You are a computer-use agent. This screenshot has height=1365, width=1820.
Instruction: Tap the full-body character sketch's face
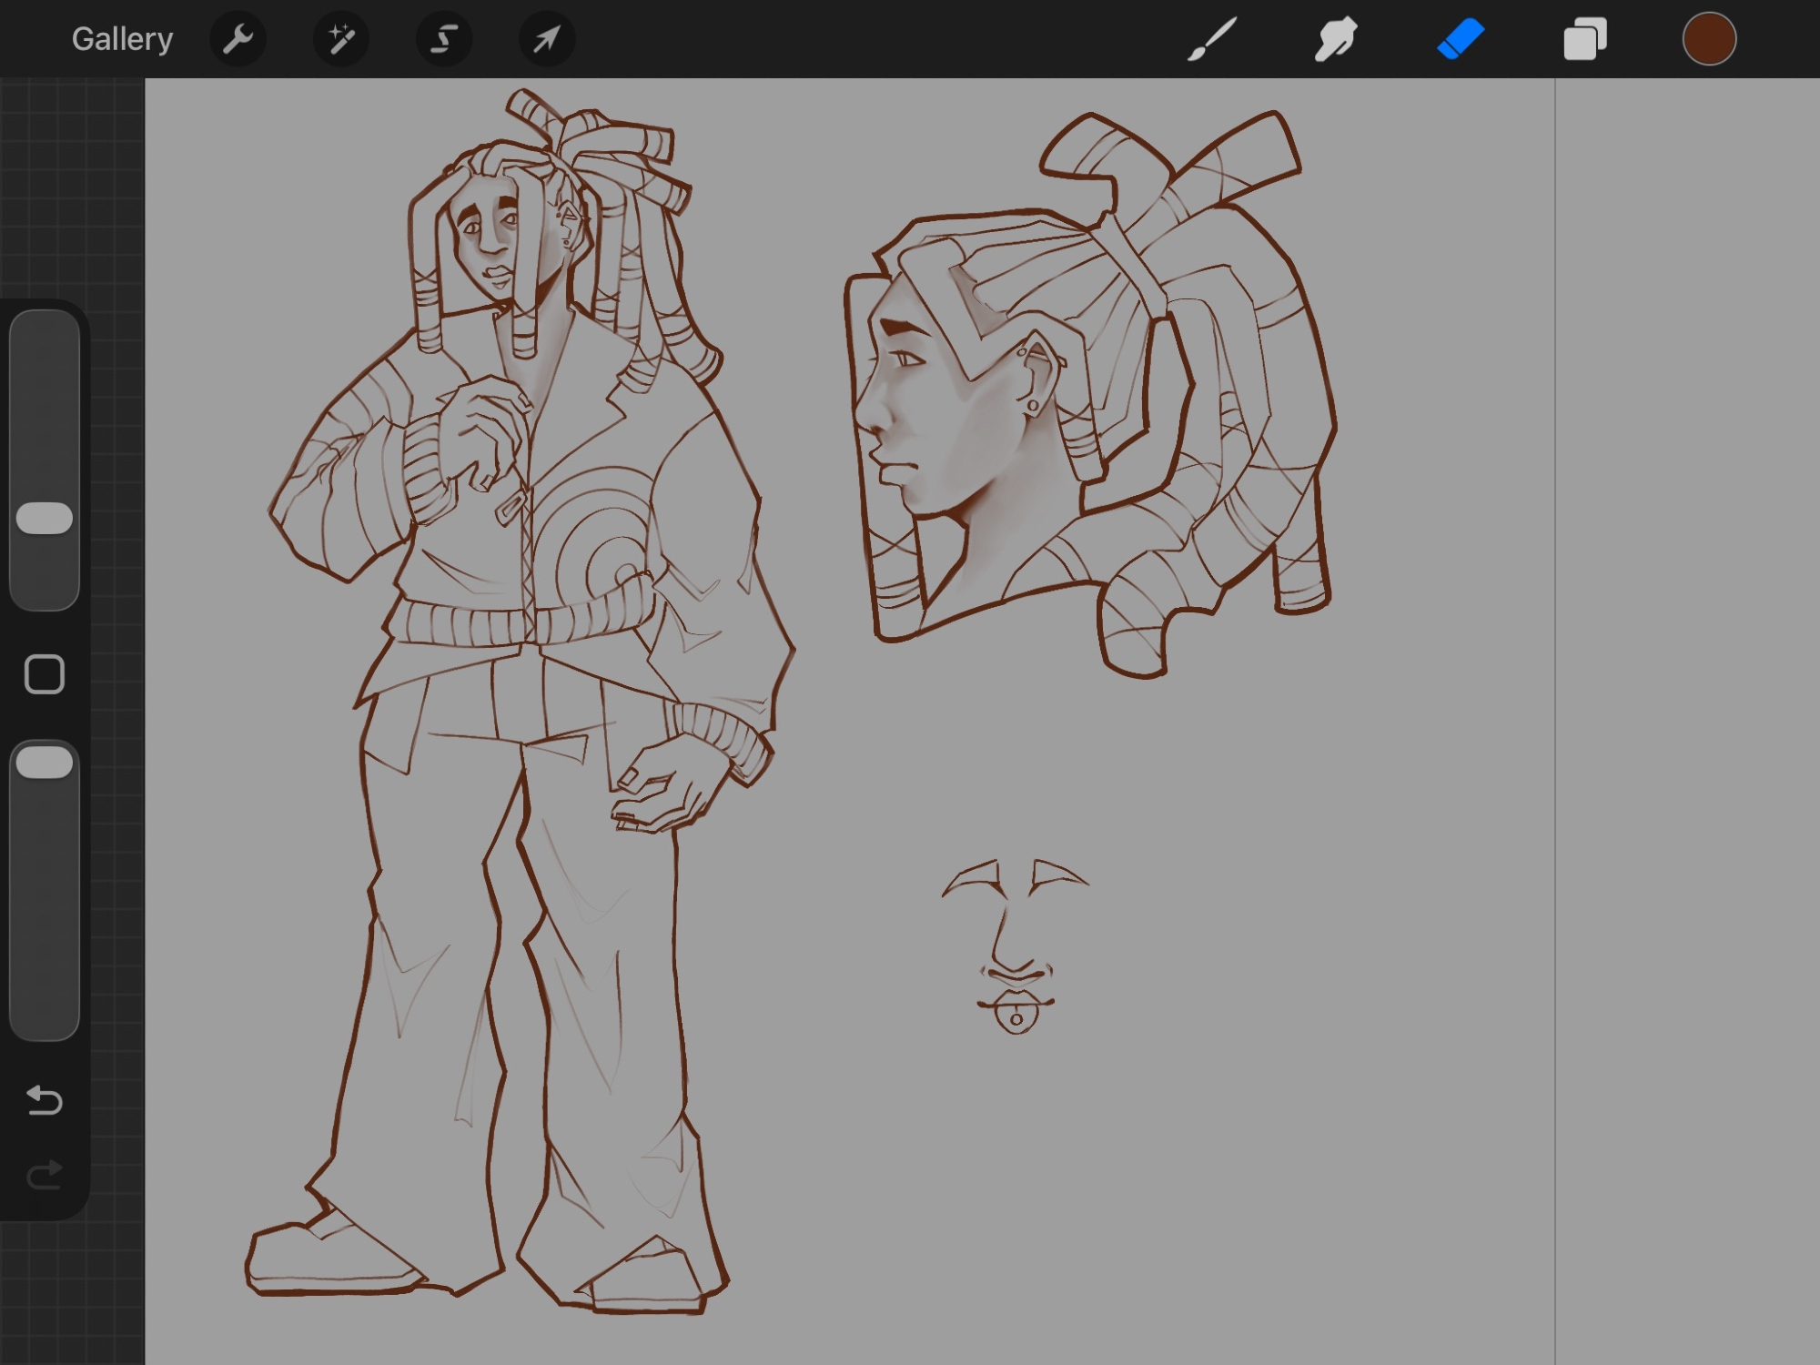pos(487,238)
